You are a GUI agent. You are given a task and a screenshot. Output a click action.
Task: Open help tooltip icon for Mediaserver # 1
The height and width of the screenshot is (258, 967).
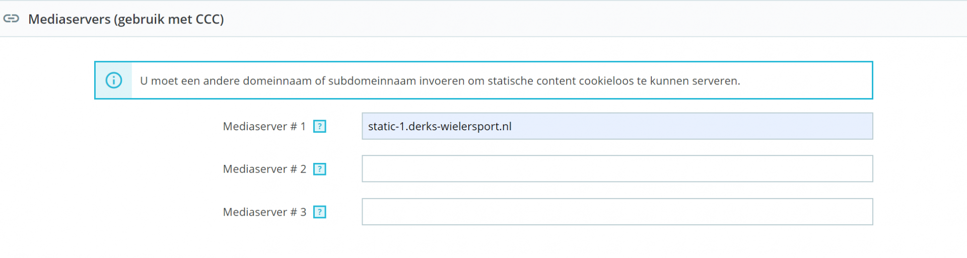(320, 126)
